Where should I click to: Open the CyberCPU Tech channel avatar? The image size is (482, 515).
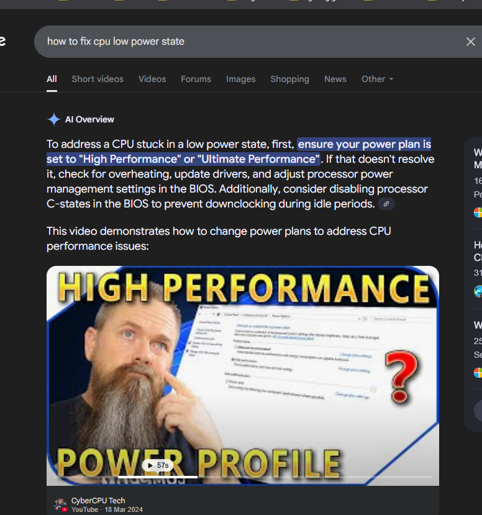pos(60,504)
